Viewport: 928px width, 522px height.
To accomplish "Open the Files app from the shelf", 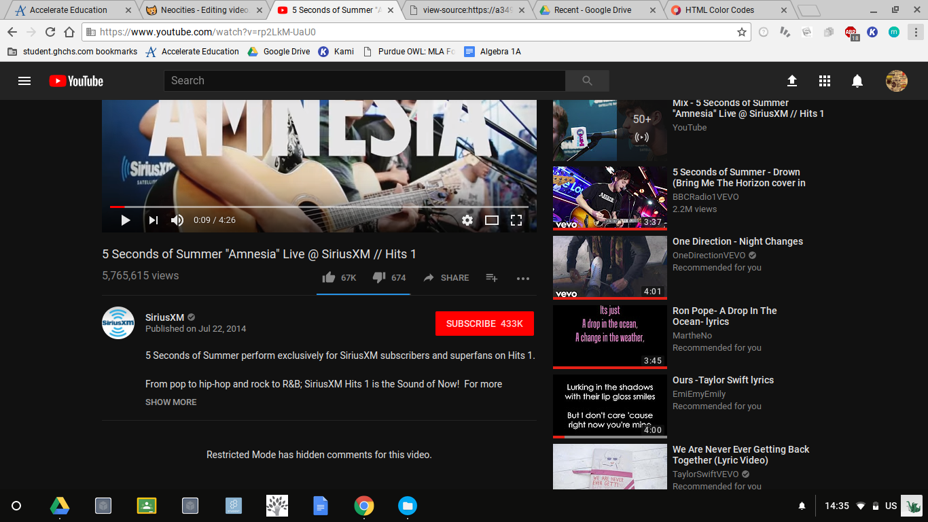I will pos(408,506).
